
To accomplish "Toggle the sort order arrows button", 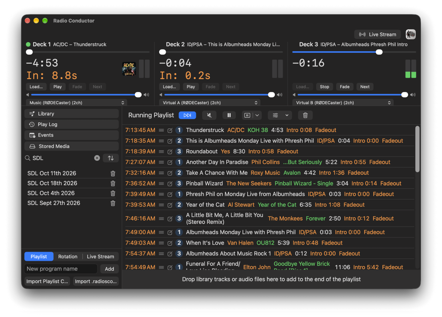I will coord(111,158).
